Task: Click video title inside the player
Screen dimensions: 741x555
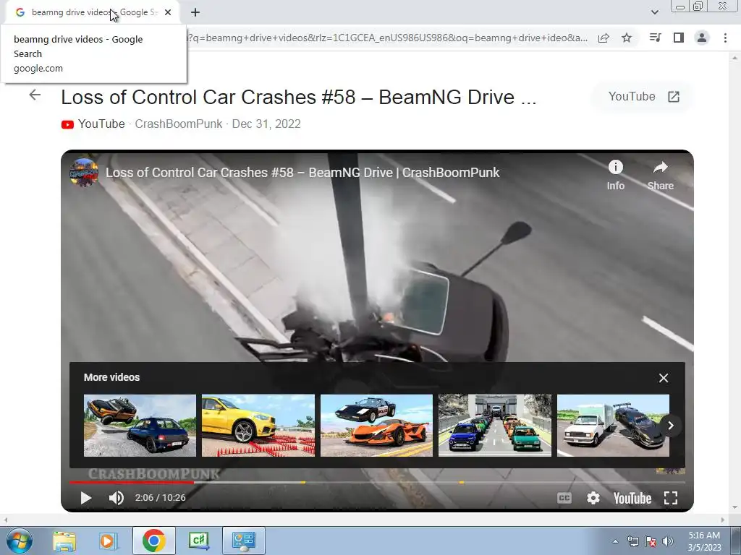Action: 302,173
